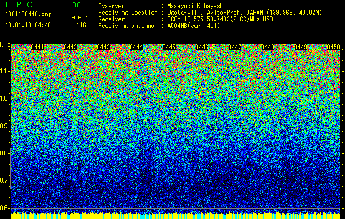This screenshot has width=345, height=219.
Task: Click the date stamp 10.01.13 04:40
Action: coord(28,25)
